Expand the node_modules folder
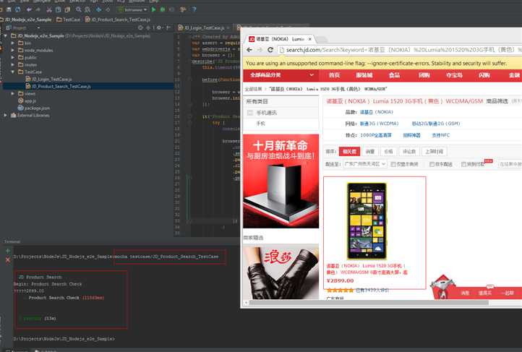The image size is (522, 352). [13, 51]
